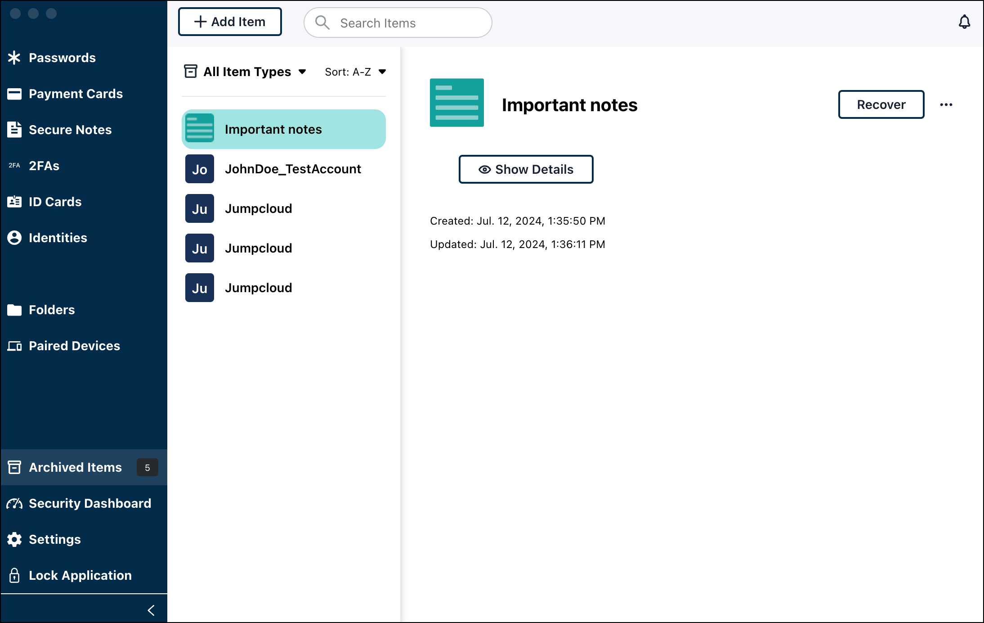The width and height of the screenshot is (984, 623).
Task: Open the Payment Cards section
Action: tap(76, 93)
